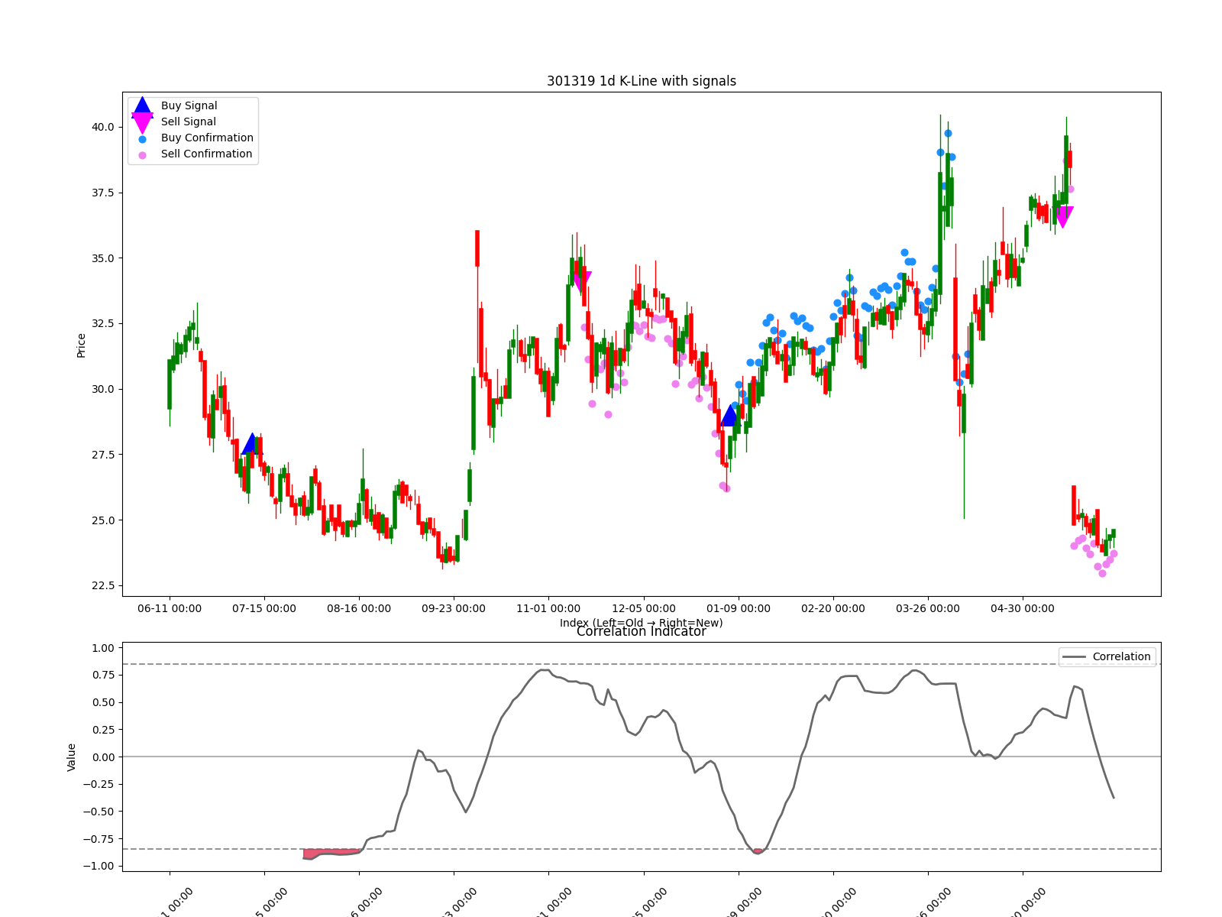The width and height of the screenshot is (1222, 917).
Task: Click the chart title '301319 1d K-Line with signals'
Action: coord(642,81)
